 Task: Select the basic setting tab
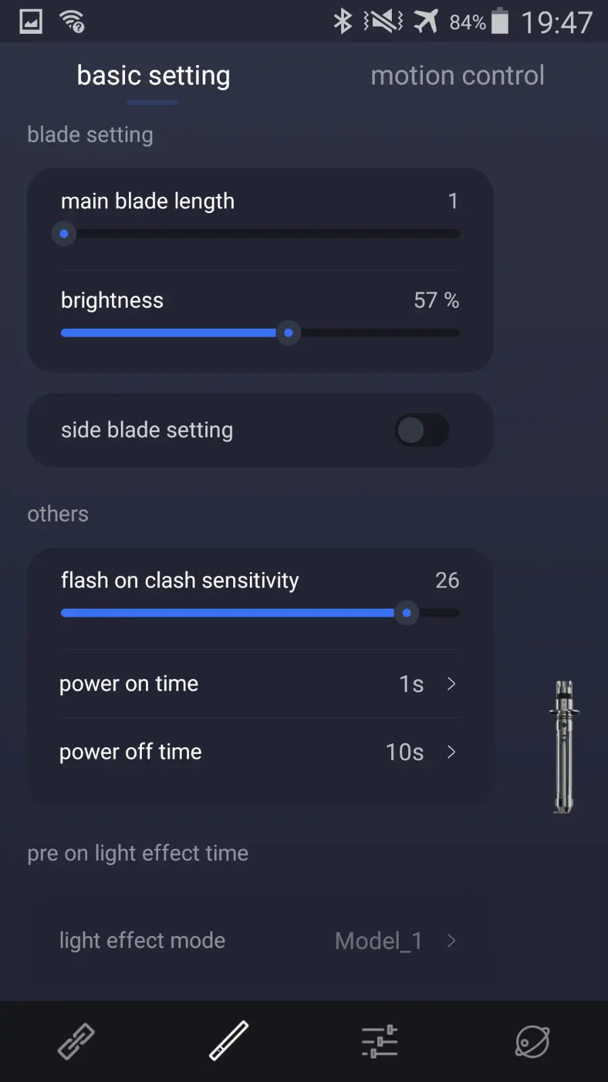153,75
